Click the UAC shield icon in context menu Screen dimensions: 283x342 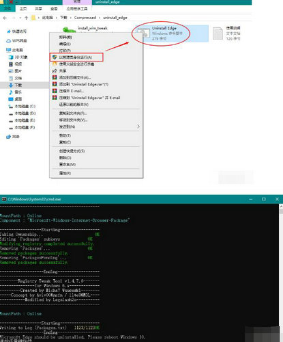coord(55,57)
